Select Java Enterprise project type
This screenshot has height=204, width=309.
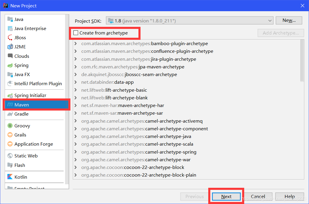pos(30,28)
